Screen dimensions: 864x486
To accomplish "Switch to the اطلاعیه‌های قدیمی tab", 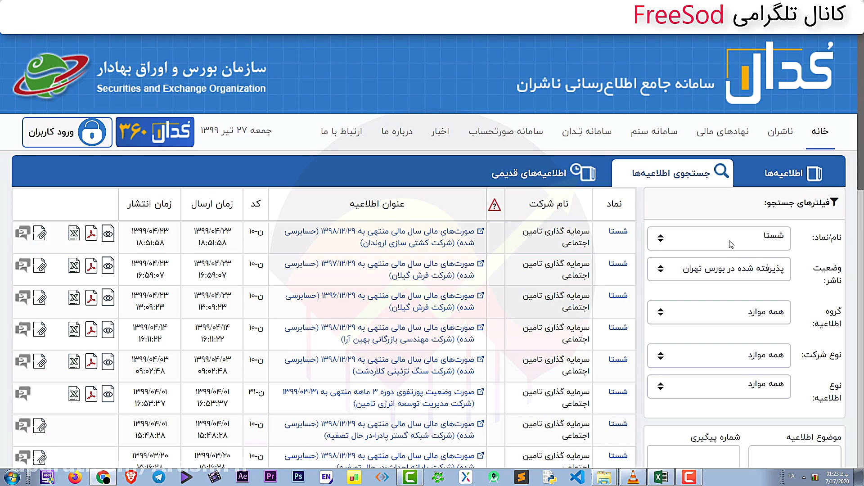I will (x=542, y=172).
